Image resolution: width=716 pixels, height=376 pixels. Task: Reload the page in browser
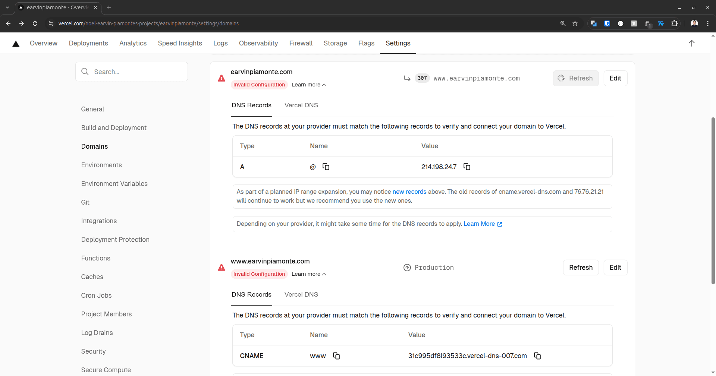[x=35, y=23]
